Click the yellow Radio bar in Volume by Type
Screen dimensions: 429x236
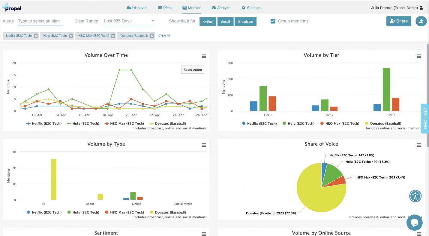pos(100,197)
